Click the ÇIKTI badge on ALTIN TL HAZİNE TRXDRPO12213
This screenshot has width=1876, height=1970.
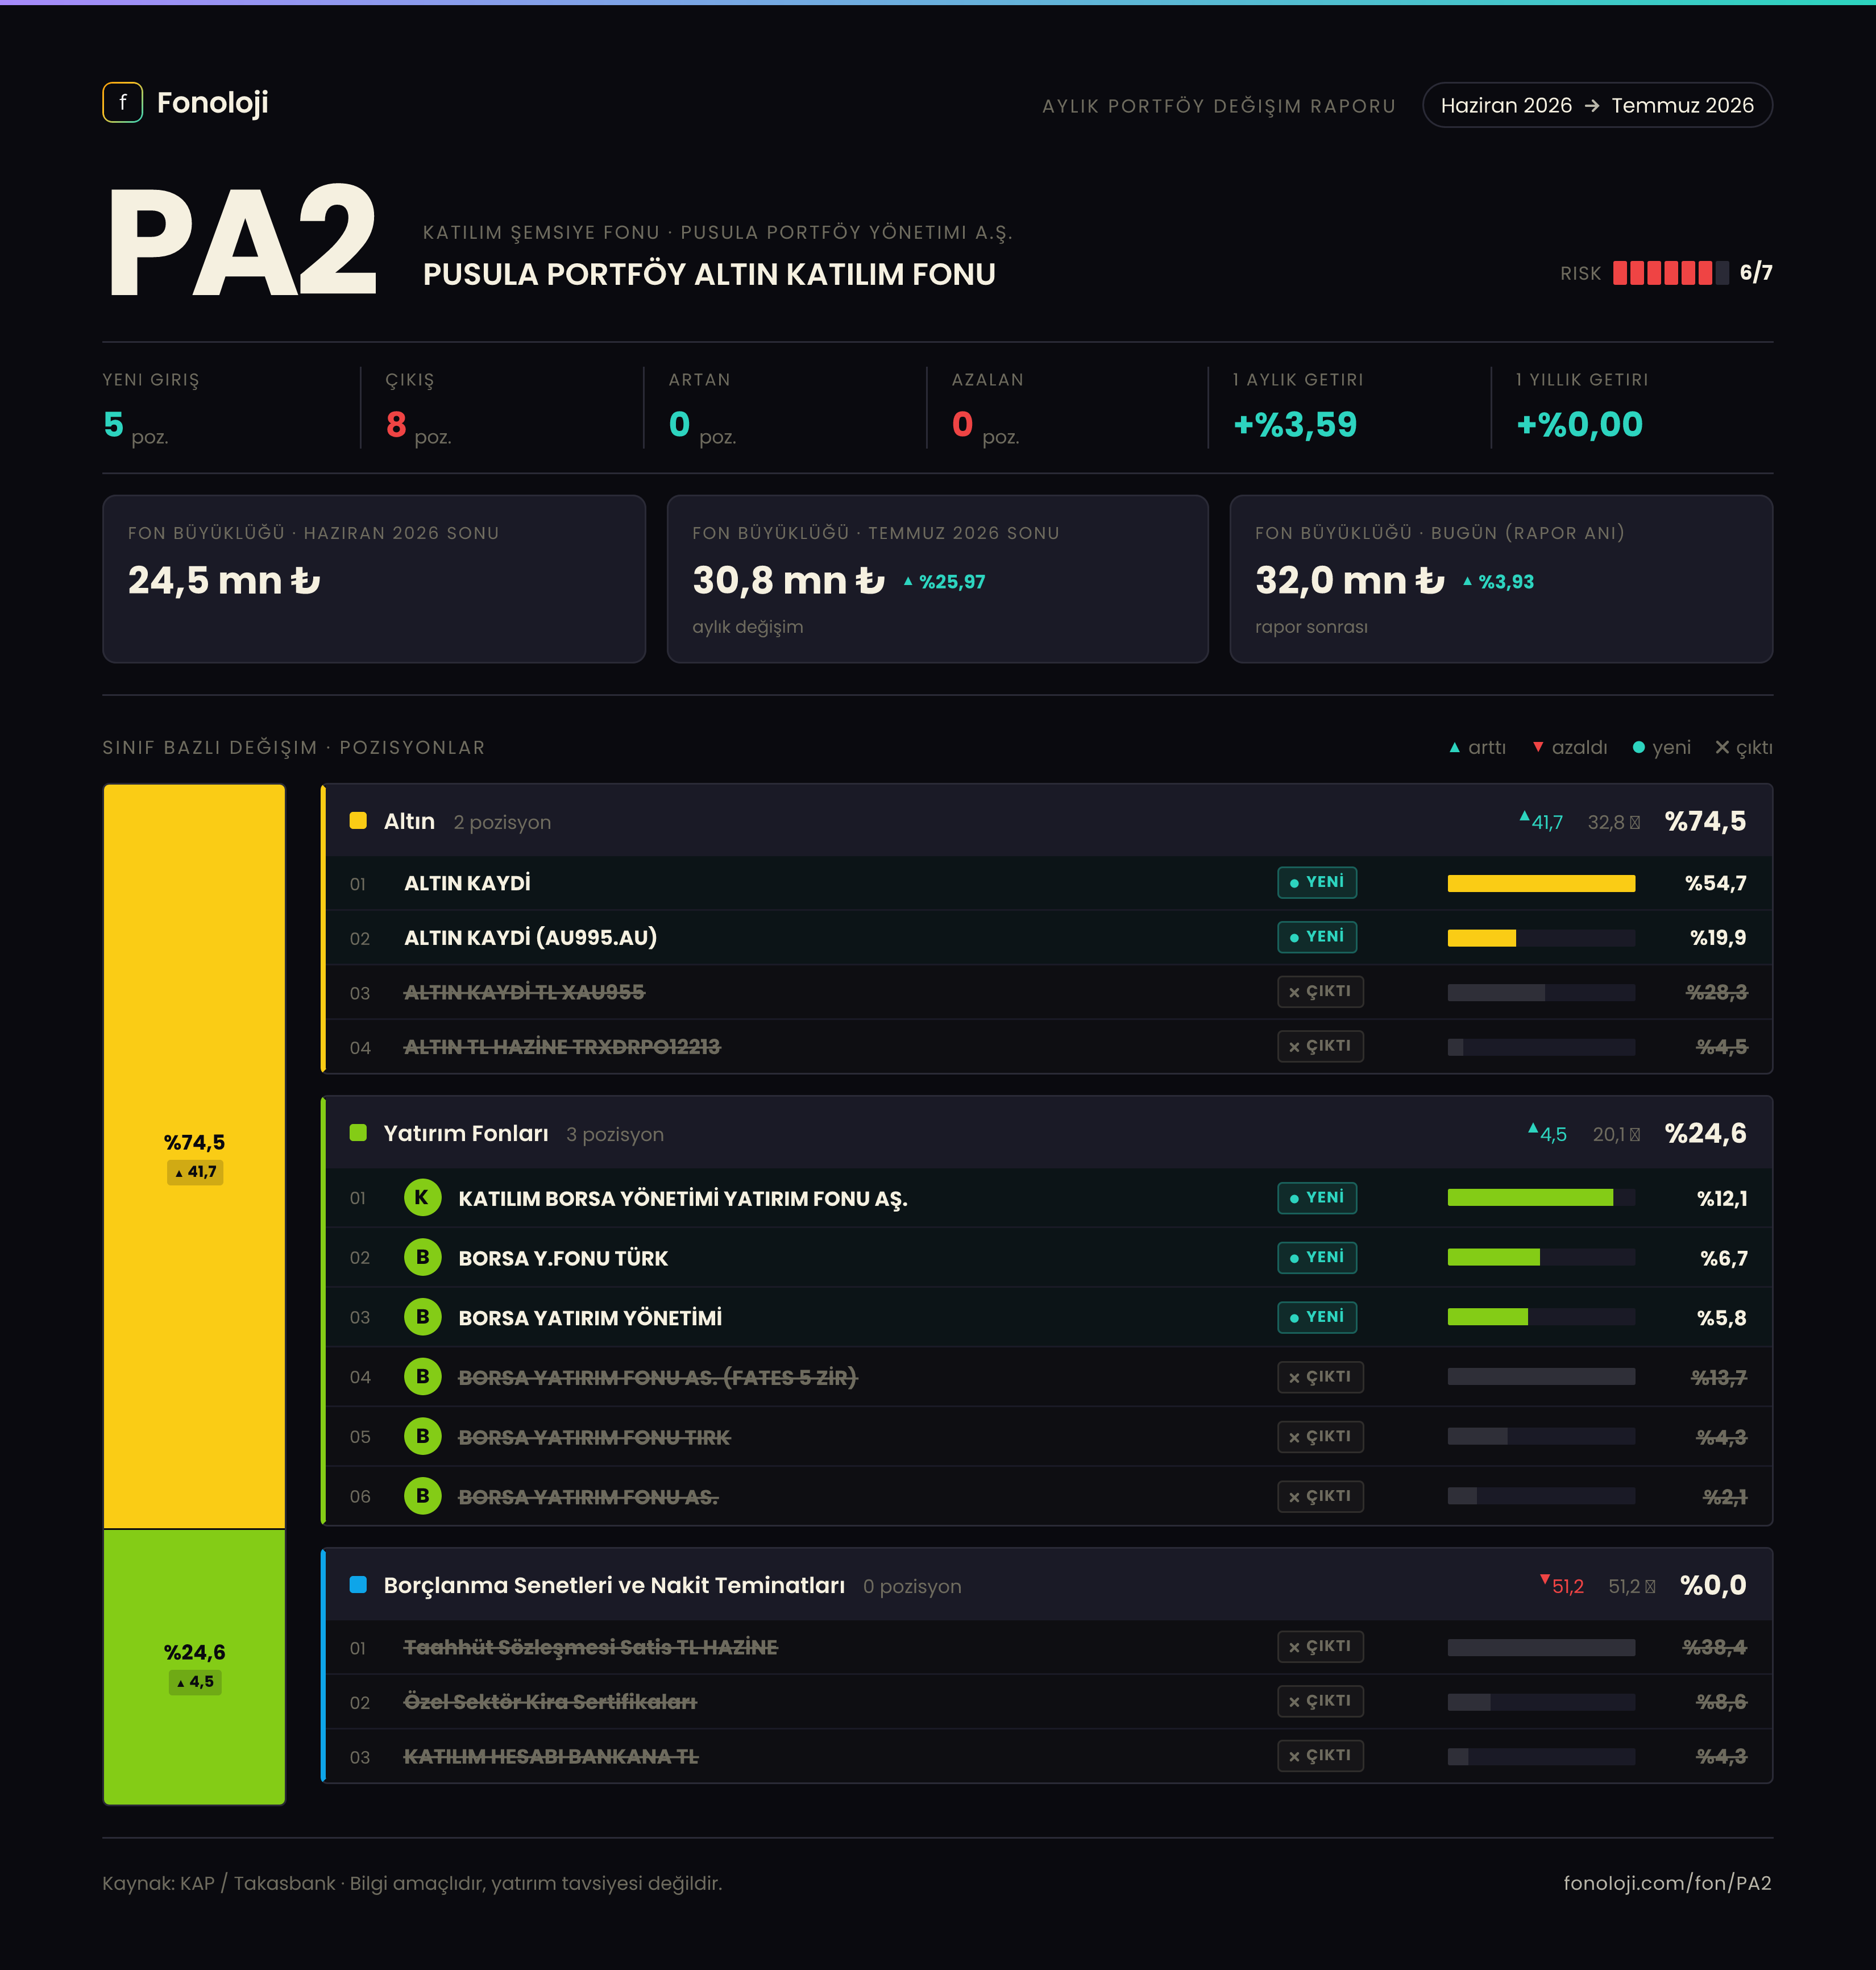pos(1320,1046)
